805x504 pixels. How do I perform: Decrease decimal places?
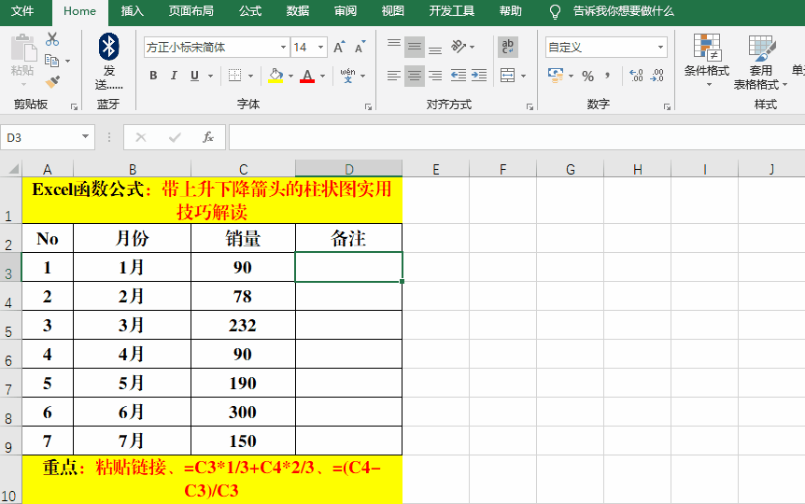point(657,76)
